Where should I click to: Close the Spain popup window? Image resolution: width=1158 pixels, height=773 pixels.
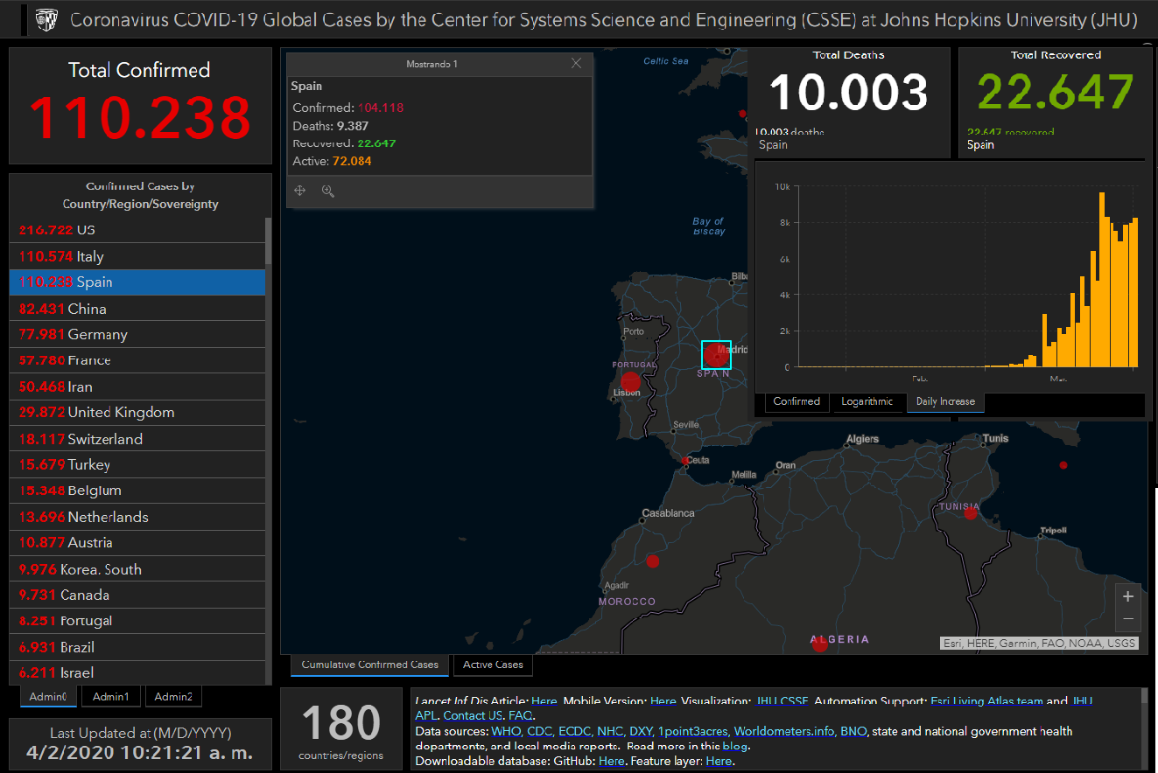click(576, 63)
